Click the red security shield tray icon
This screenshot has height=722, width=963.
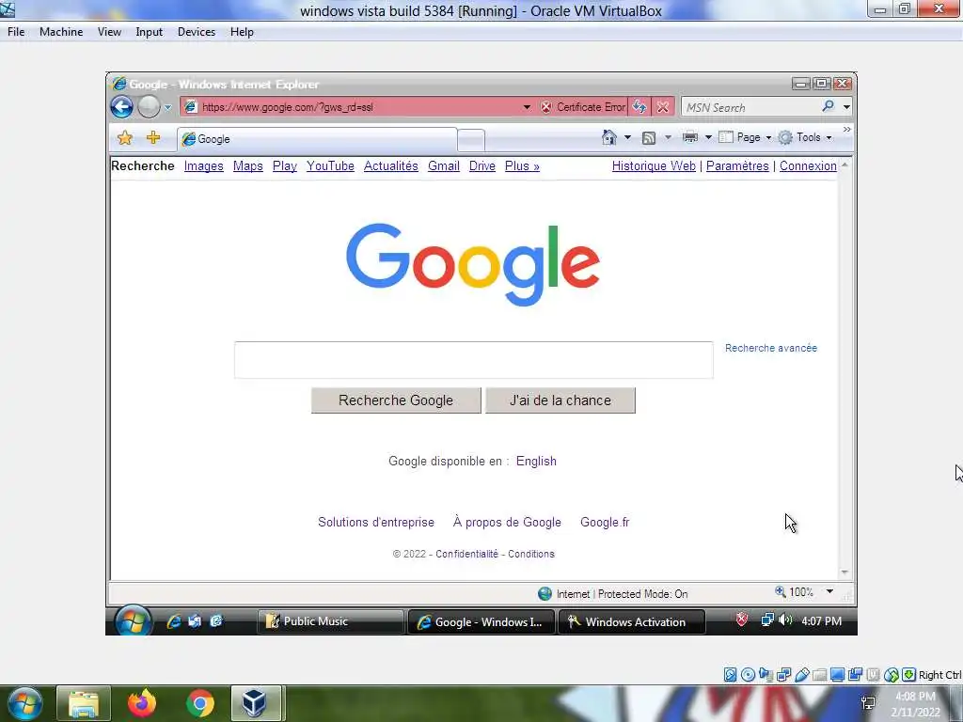pyautogui.click(x=742, y=620)
